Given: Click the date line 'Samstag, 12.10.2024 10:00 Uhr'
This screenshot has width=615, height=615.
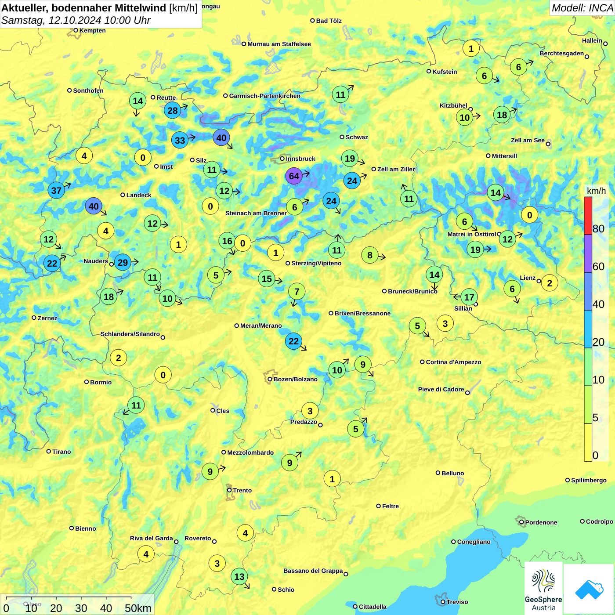Looking at the screenshot, I should pos(76,20).
